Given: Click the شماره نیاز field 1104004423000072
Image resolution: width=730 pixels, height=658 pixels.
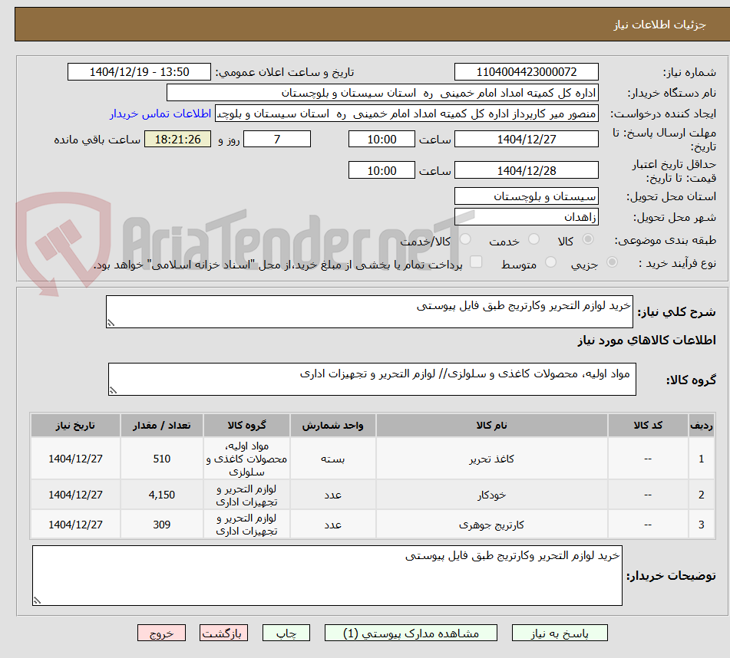Looking at the screenshot, I should pyautogui.click(x=526, y=72).
